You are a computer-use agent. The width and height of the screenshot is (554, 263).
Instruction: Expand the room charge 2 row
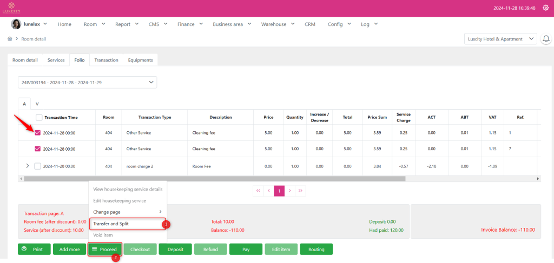[28, 166]
